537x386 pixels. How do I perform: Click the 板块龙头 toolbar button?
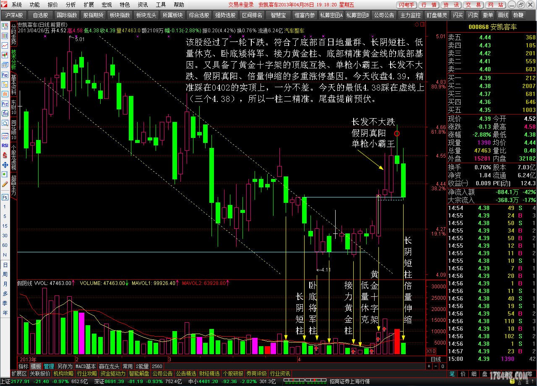(x=146, y=15)
